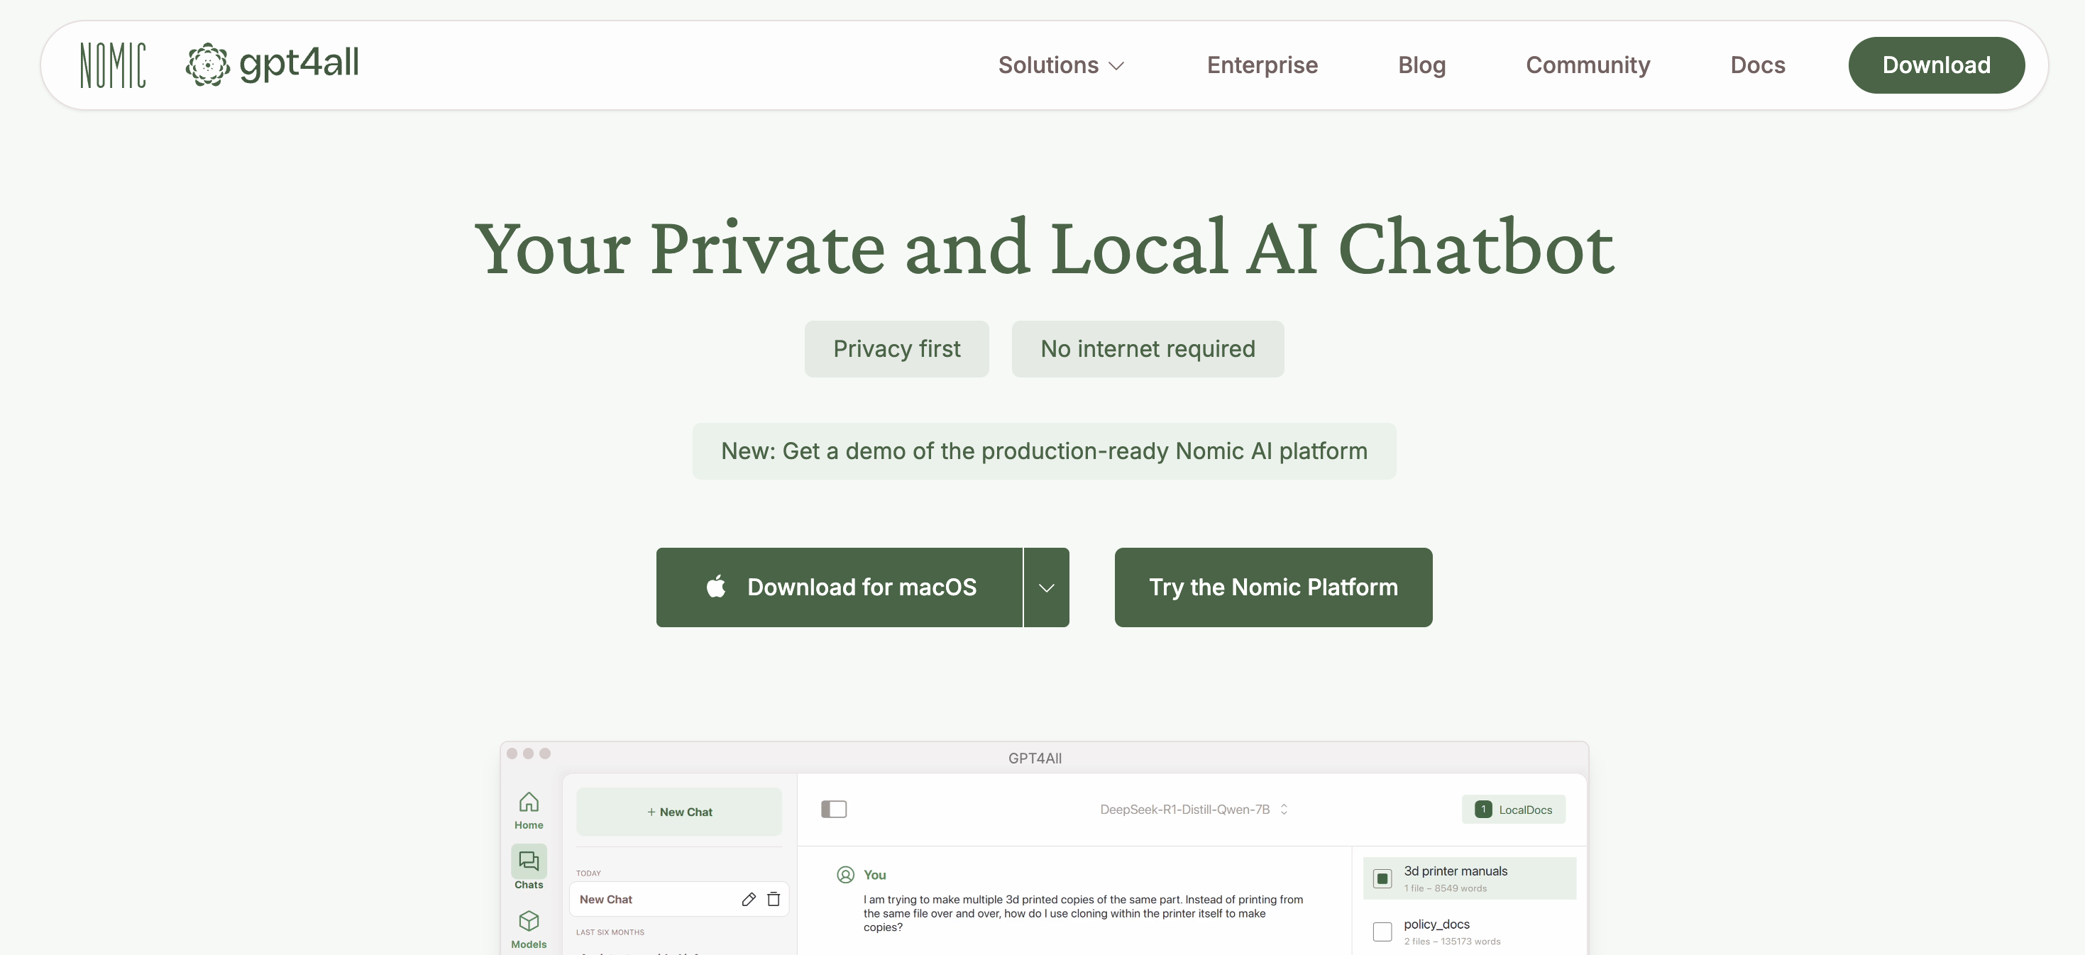Click the Nomic logo in header
The width and height of the screenshot is (2085, 955).
(x=113, y=65)
